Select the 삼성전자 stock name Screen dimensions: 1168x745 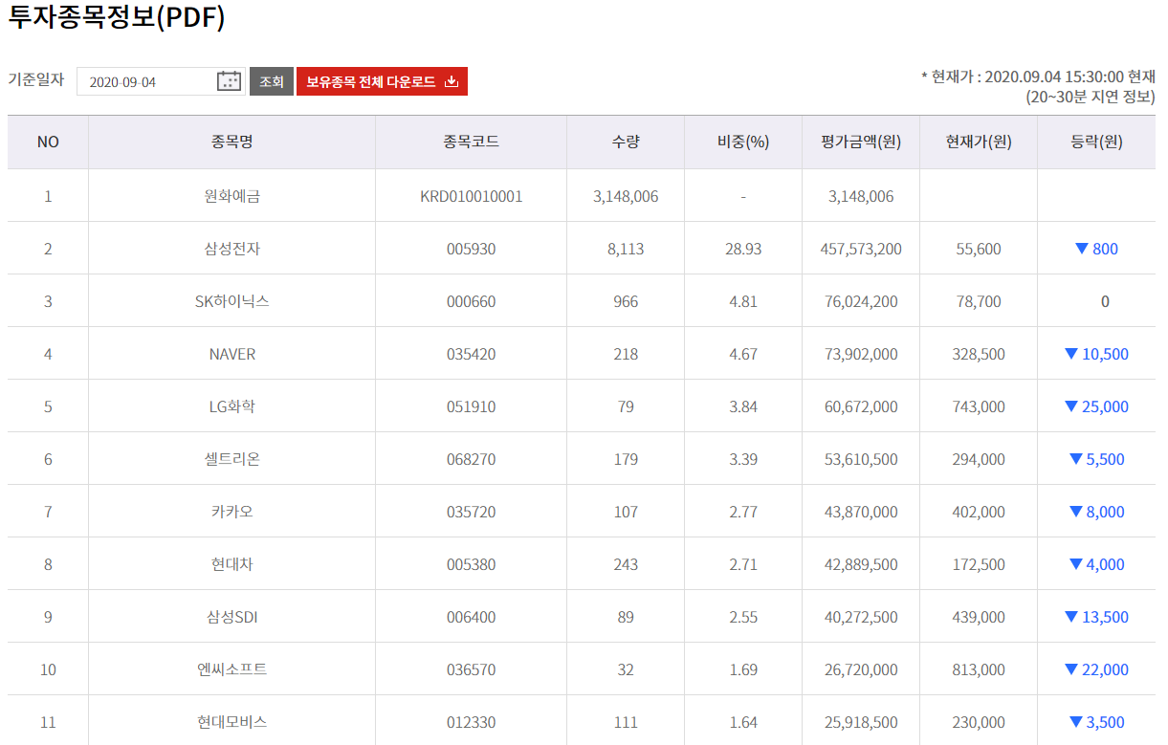(x=231, y=249)
